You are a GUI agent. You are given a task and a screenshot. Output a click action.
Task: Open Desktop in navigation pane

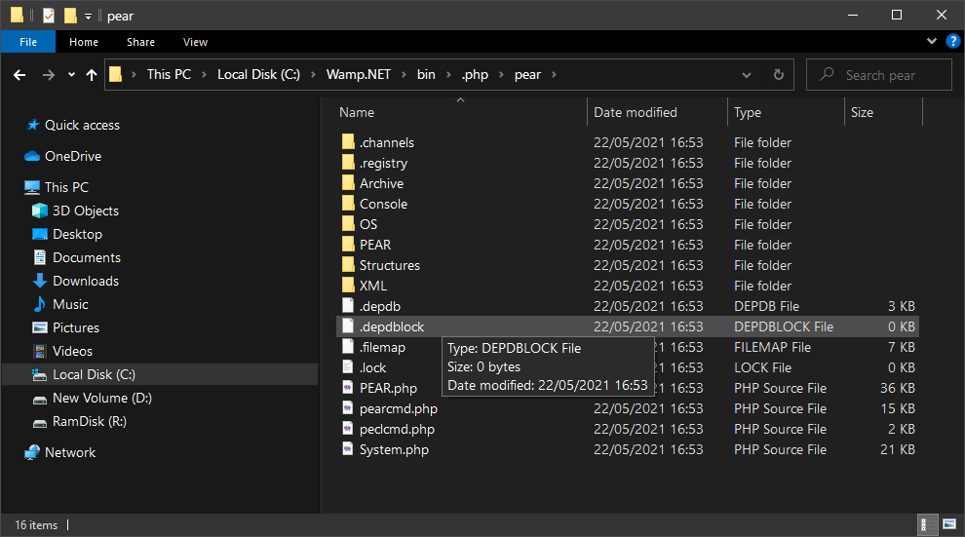click(x=77, y=234)
